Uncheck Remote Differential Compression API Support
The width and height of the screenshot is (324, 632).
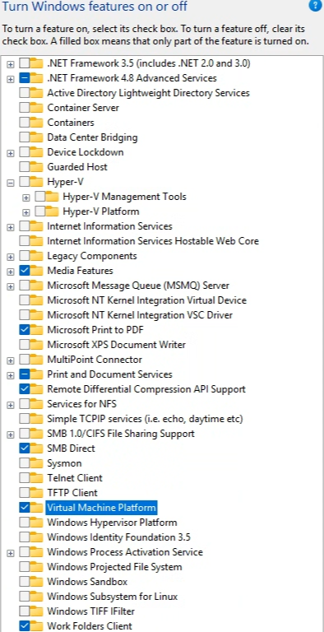[24, 389]
